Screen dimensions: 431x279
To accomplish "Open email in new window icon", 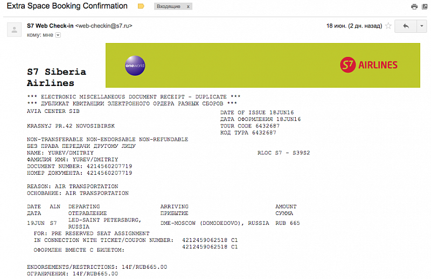I will pyautogui.click(x=425, y=6).
